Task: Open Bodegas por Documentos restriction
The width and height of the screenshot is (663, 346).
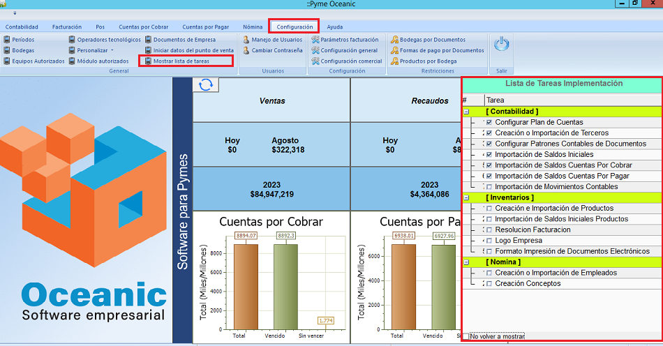Action: pyautogui.click(x=432, y=40)
